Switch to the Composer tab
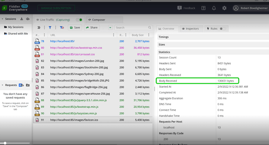269x145 pixels. click(104, 20)
